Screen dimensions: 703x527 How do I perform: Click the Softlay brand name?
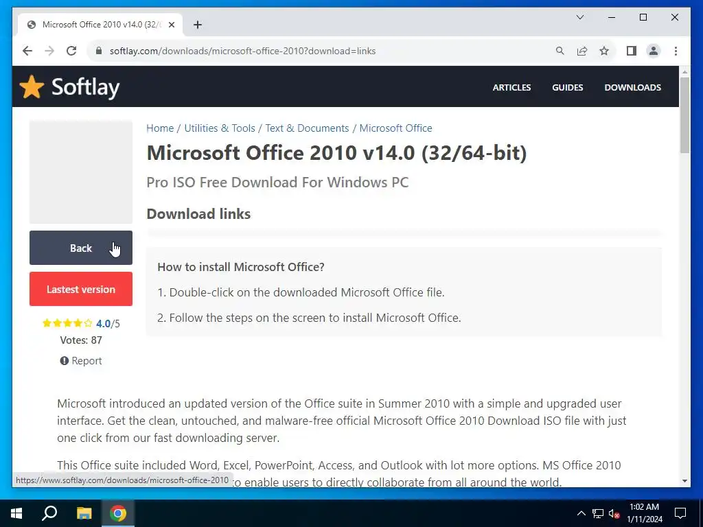click(86, 87)
